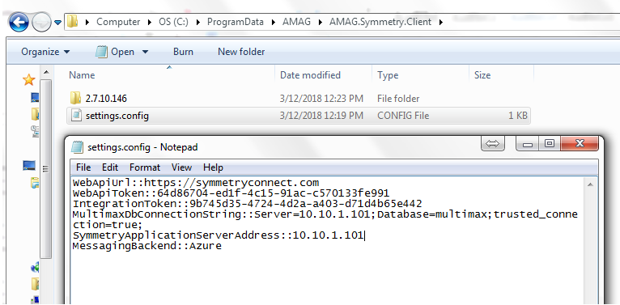Click the Notepad text scrollbar up arrow
The image size is (620, 305).
pyautogui.click(x=590, y=184)
